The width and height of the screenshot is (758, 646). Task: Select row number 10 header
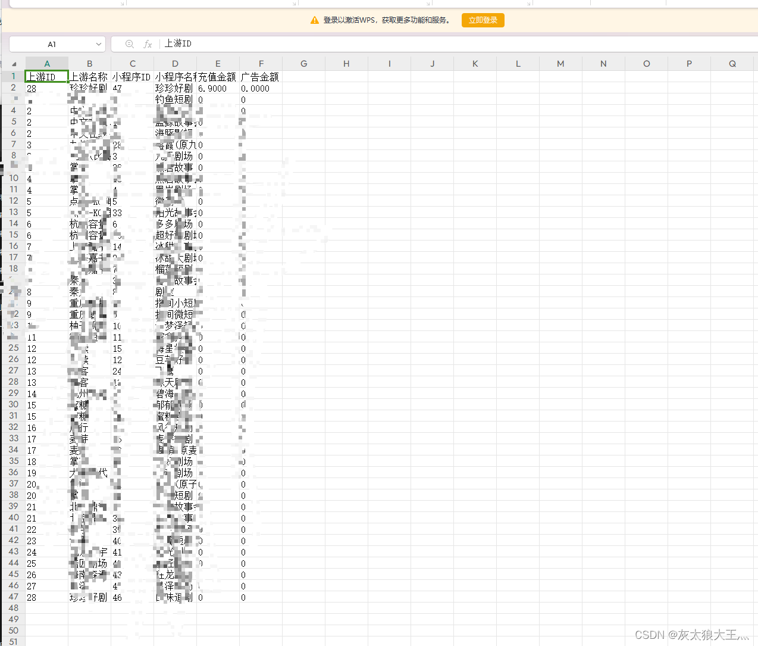13,178
